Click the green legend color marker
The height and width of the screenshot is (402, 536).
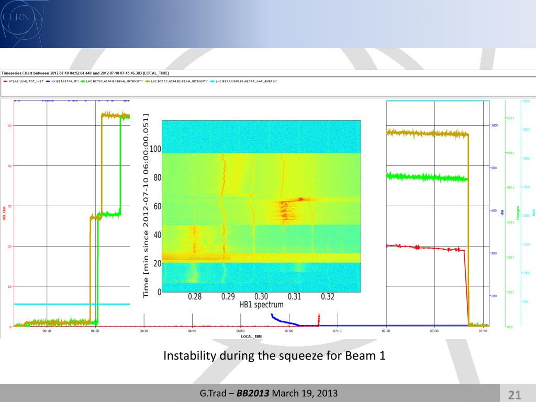83,81
